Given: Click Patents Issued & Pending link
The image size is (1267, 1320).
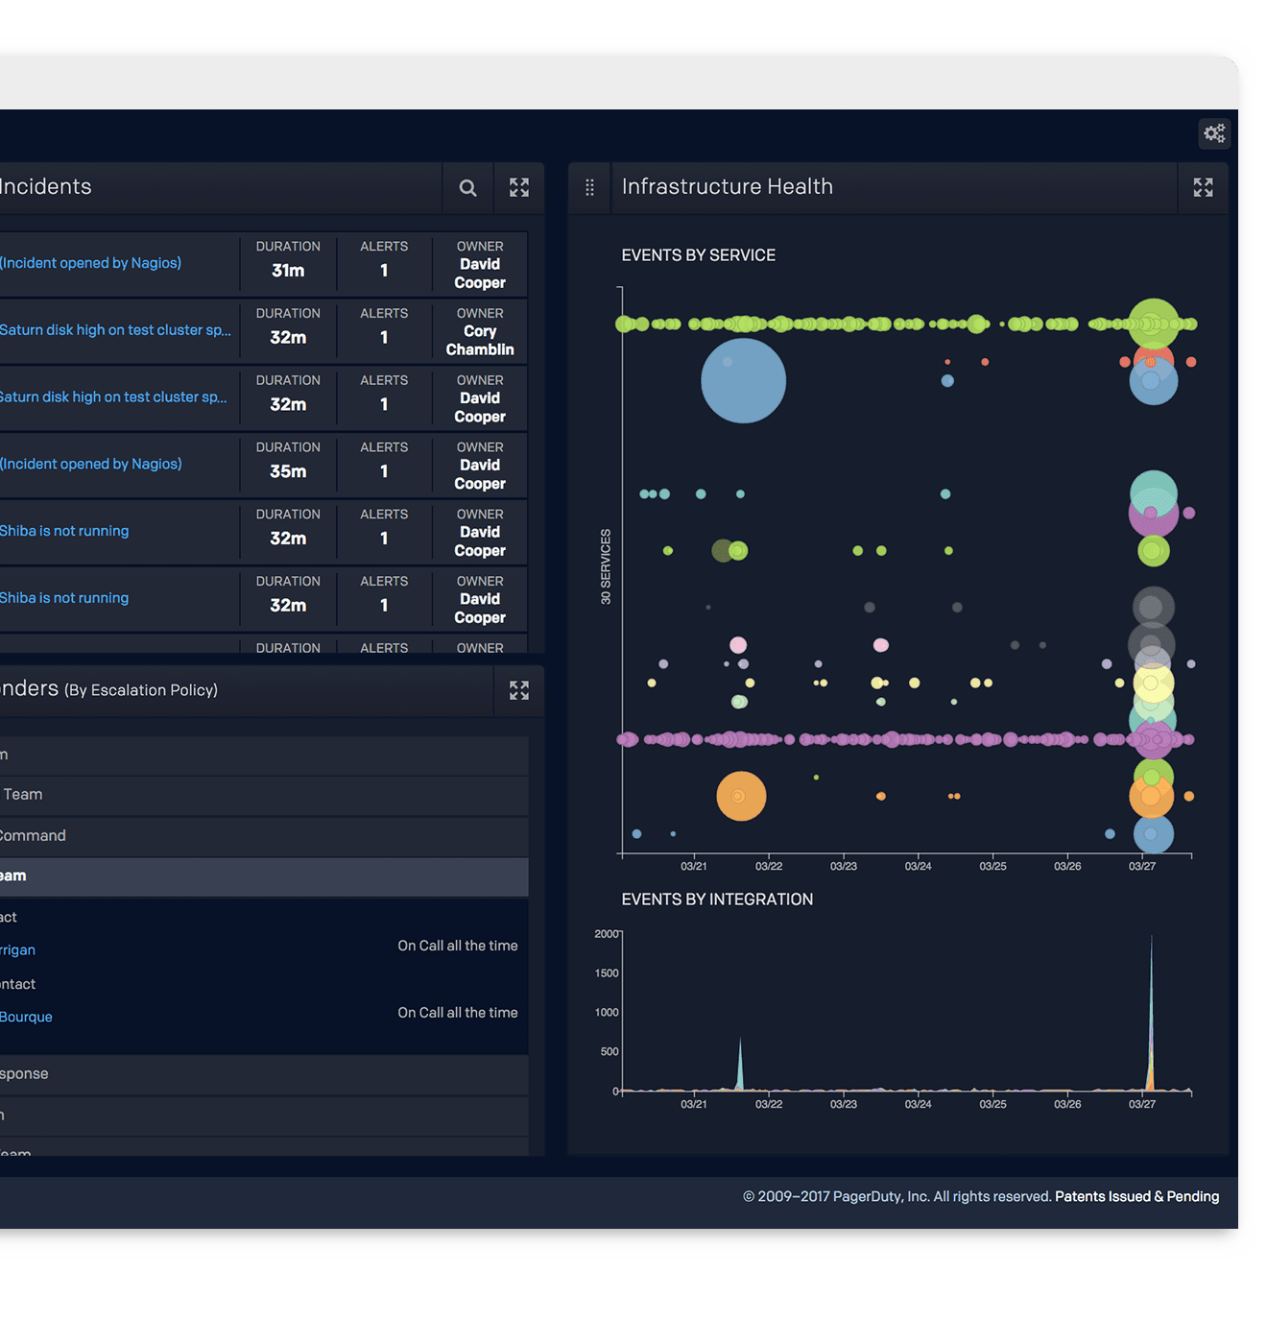Looking at the screenshot, I should pos(1136,1196).
